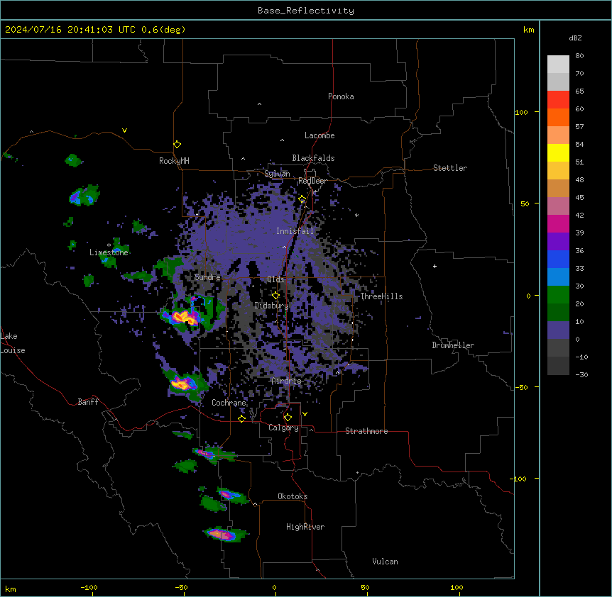Image resolution: width=612 pixels, height=597 pixels.
Task: Select the yellow diamond marker above Didsbury
Action: [275, 296]
